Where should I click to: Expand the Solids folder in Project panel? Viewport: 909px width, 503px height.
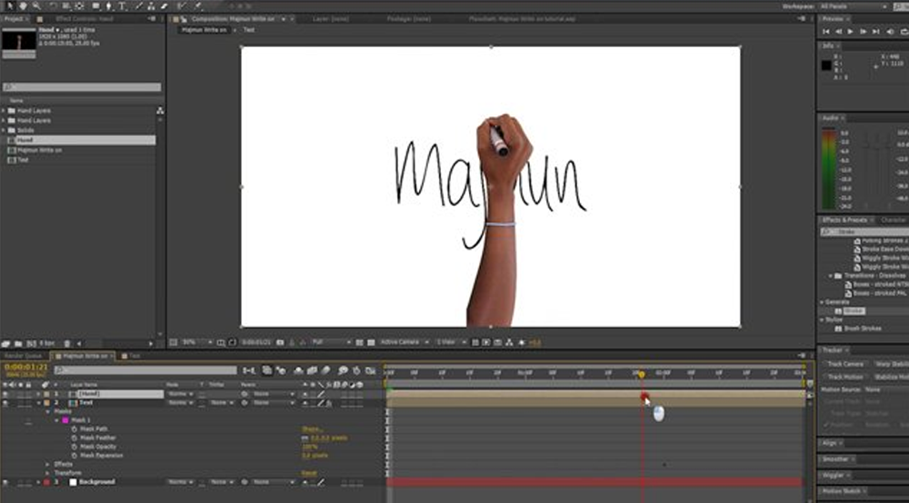(4, 131)
